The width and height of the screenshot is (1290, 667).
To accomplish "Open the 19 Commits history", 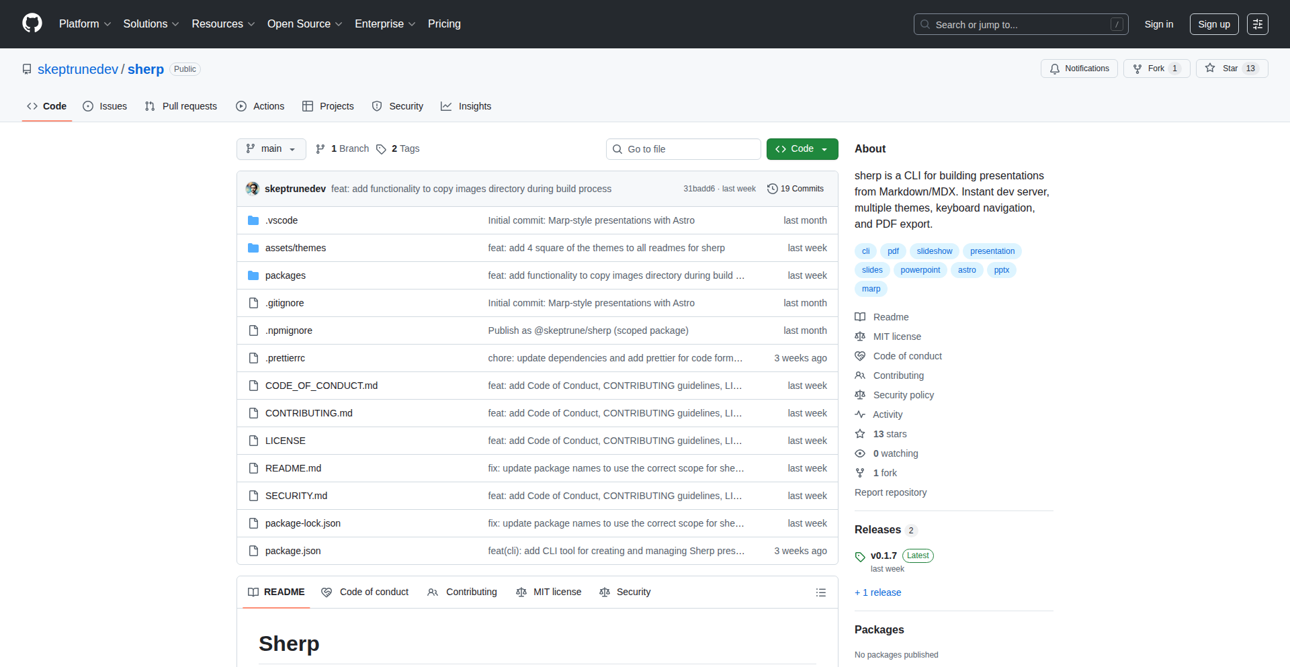I will tap(795, 189).
